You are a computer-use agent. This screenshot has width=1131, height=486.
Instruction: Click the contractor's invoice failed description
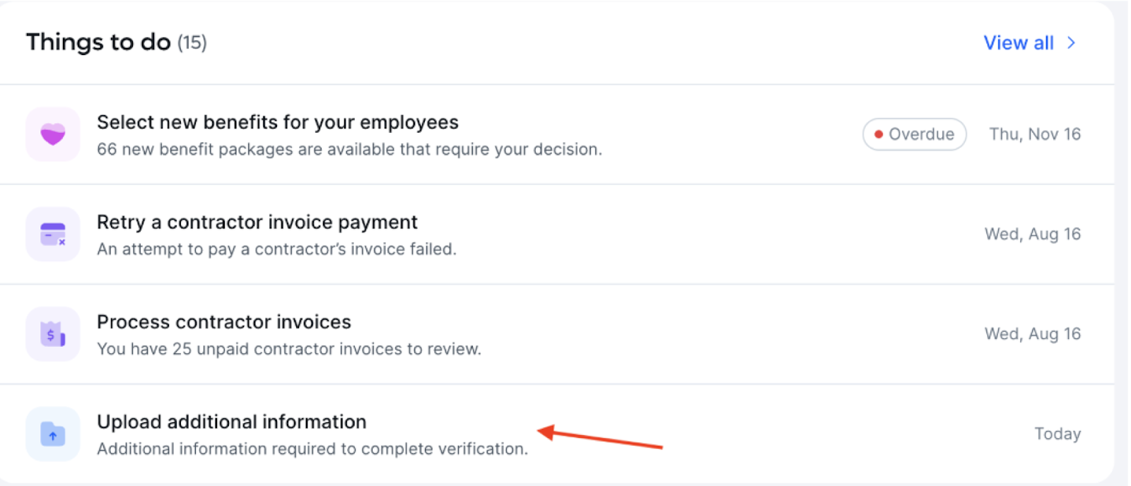(277, 249)
